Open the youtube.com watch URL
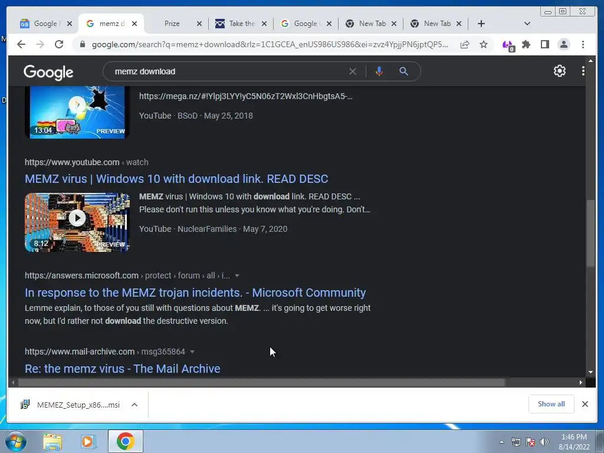604x453 pixels. click(x=86, y=162)
